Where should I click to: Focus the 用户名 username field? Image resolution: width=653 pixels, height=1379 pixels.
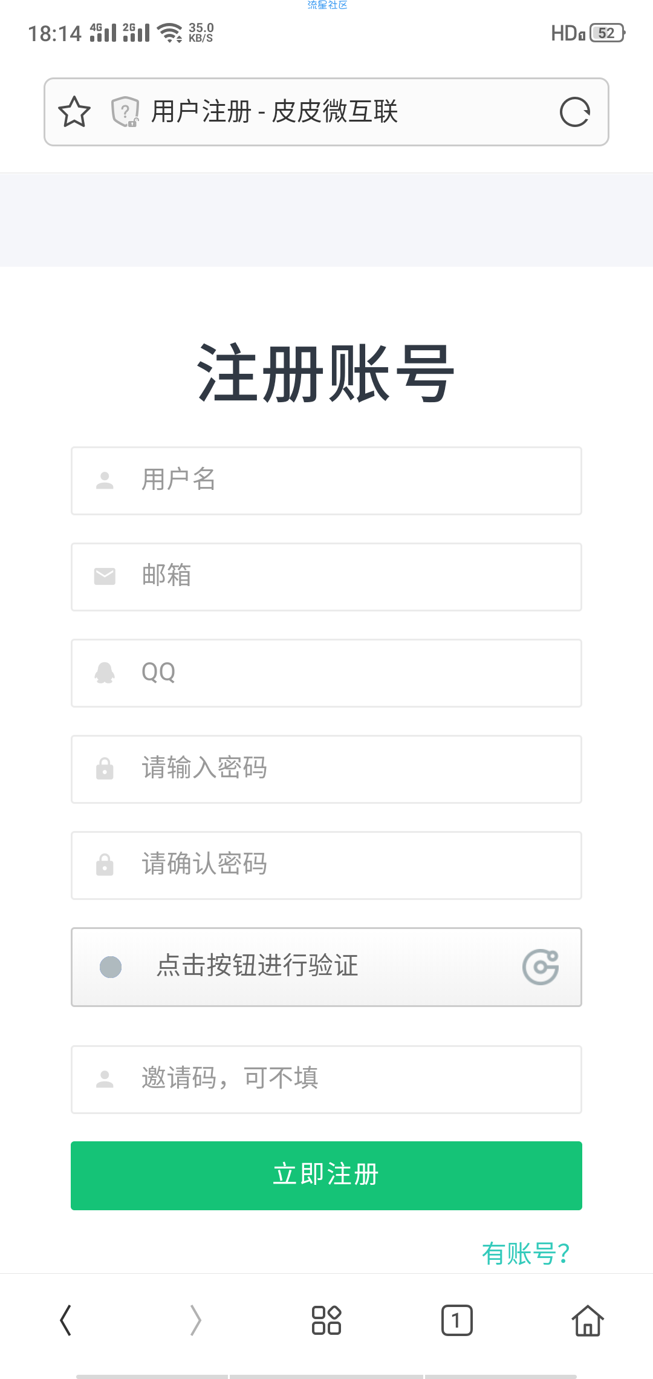click(326, 481)
